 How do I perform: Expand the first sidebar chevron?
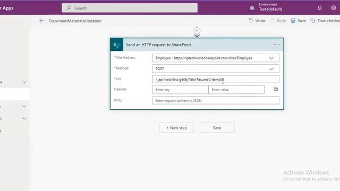(24, 82)
